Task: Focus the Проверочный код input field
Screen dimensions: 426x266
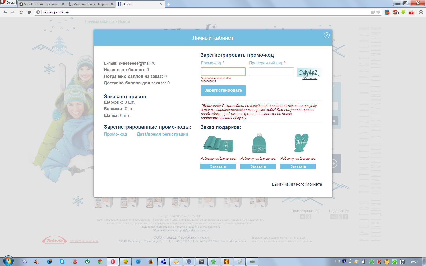Action: tap(271, 72)
